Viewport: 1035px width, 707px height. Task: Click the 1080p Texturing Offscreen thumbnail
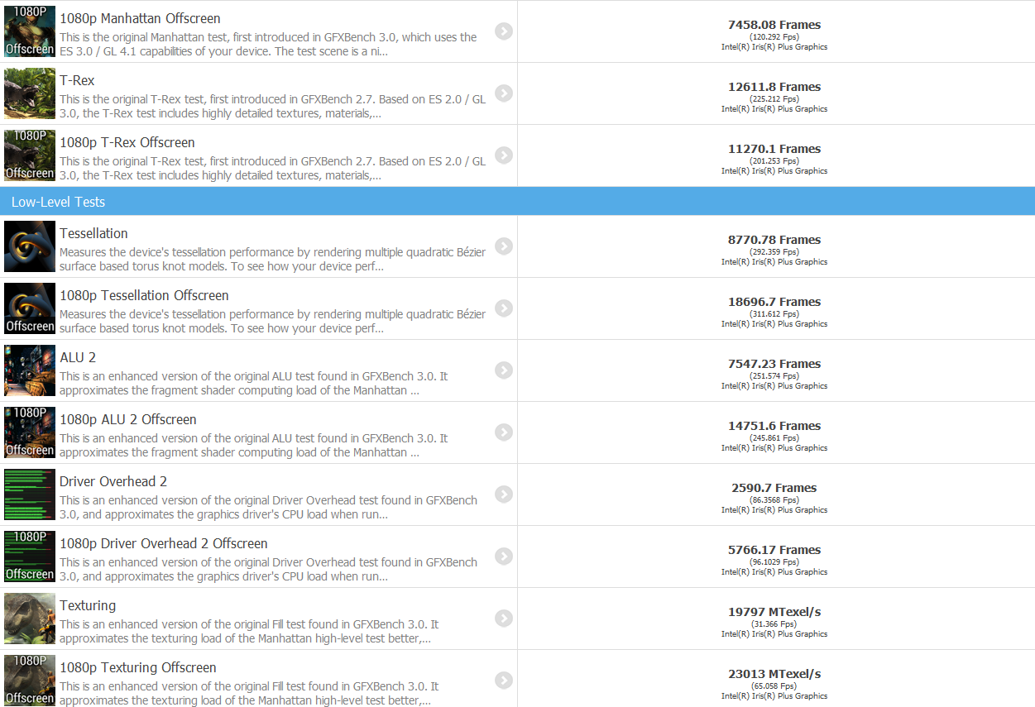[30, 681]
